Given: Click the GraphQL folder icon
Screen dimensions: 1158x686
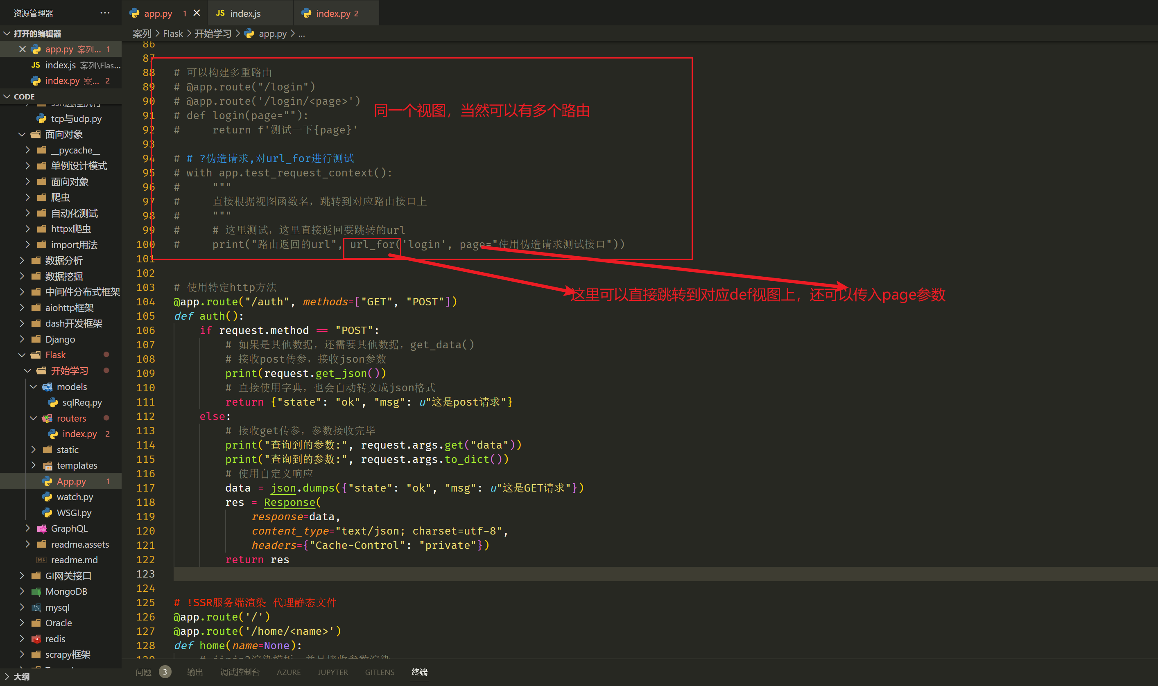Looking at the screenshot, I should 42,528.
